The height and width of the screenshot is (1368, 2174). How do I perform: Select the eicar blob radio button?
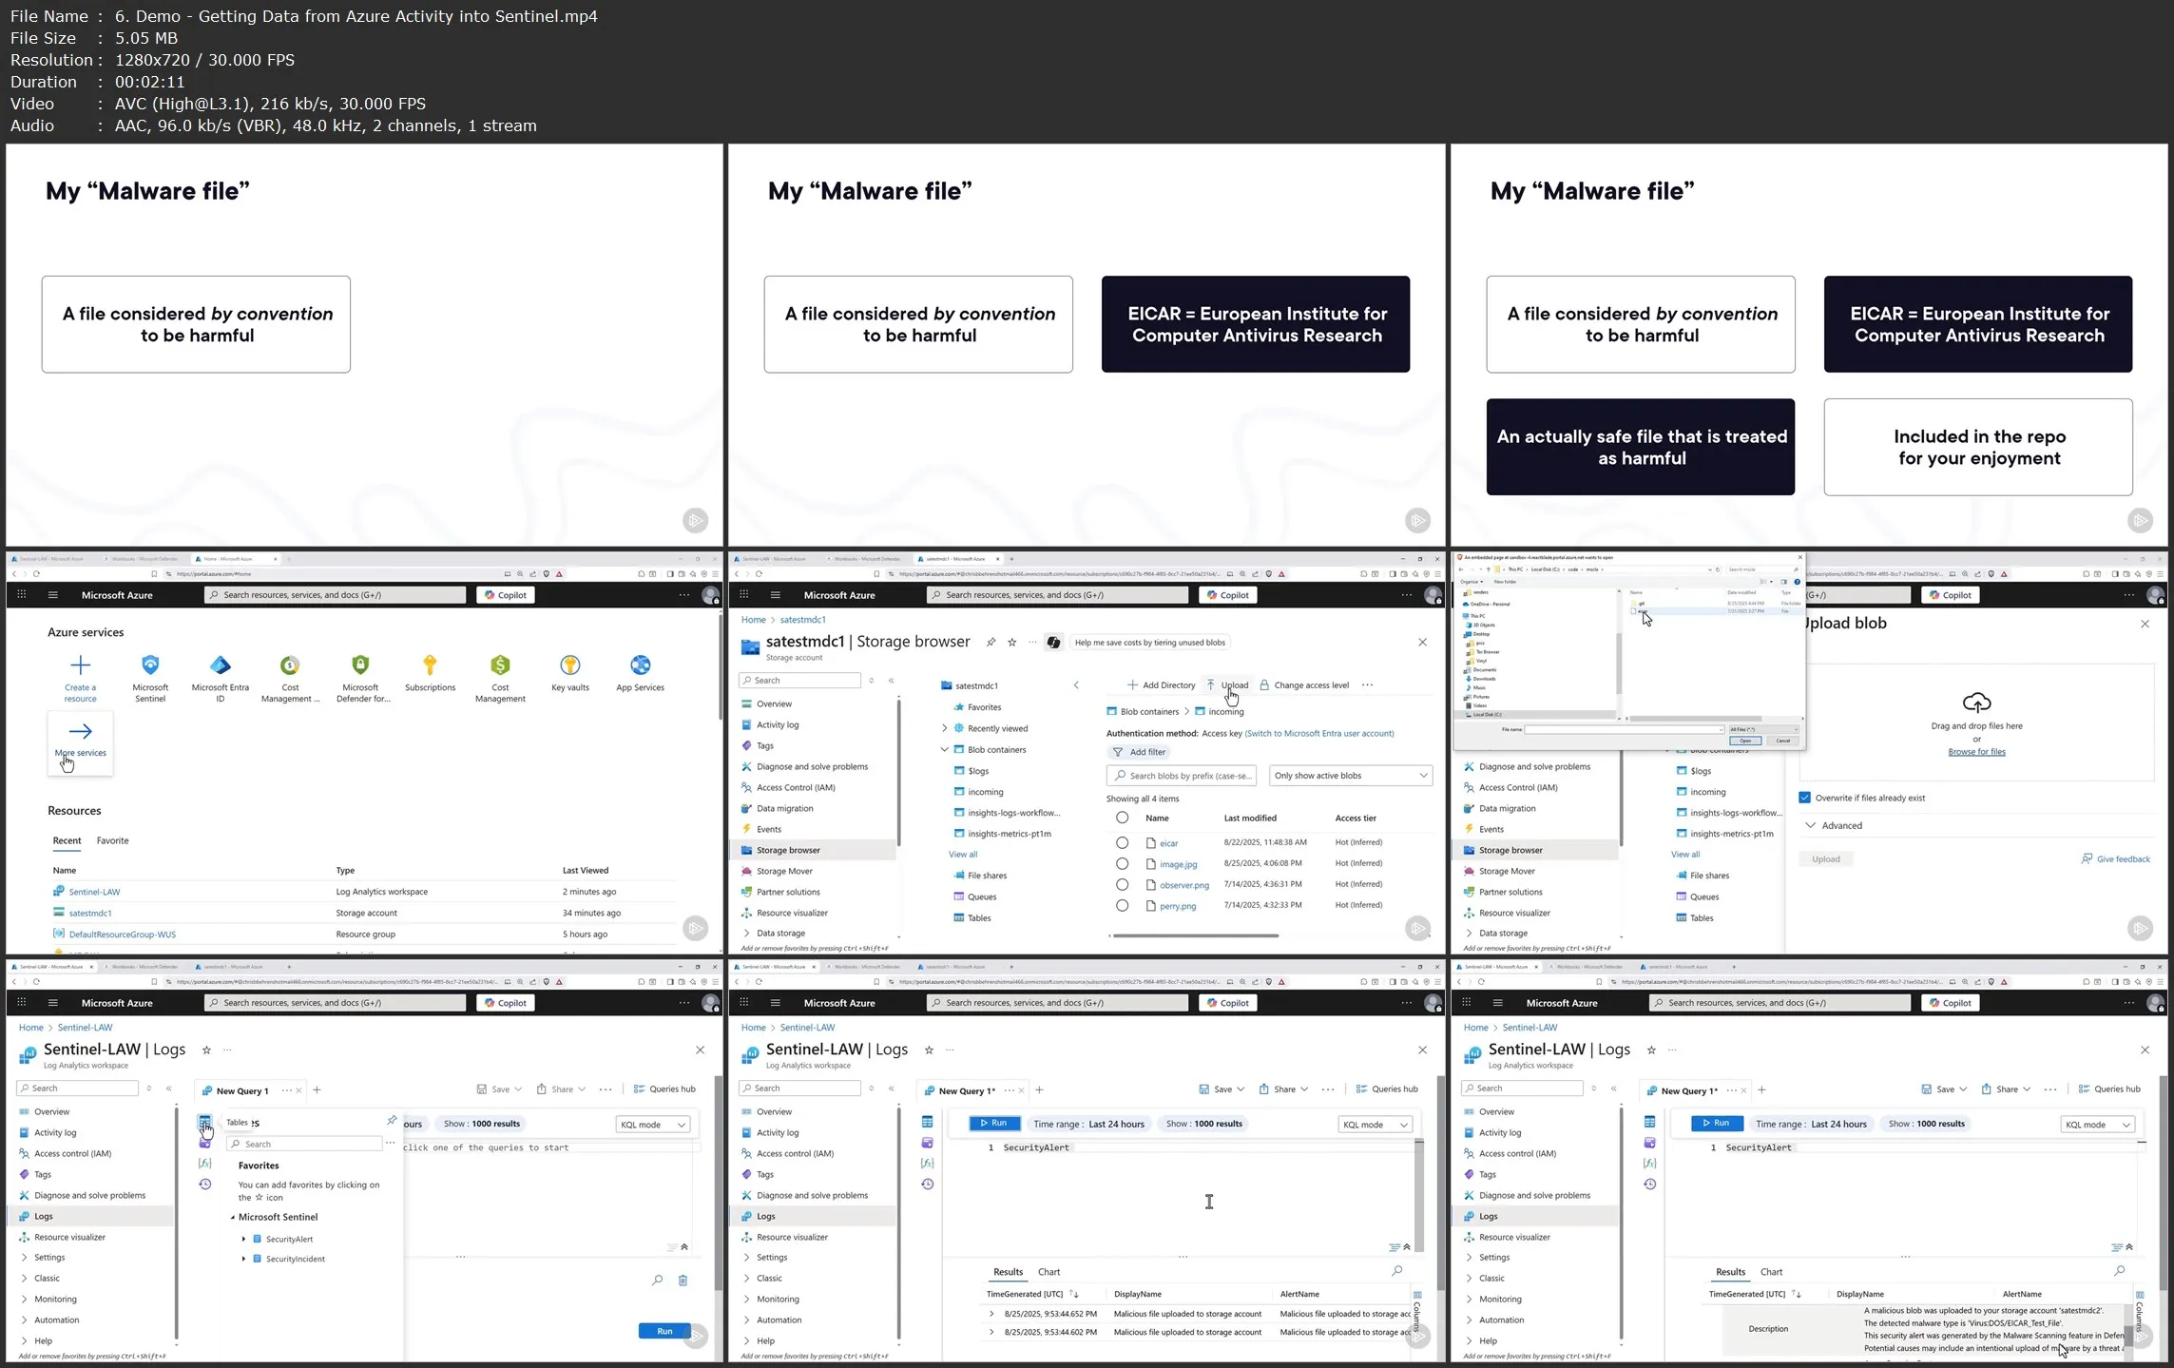tap(1122, 842)
